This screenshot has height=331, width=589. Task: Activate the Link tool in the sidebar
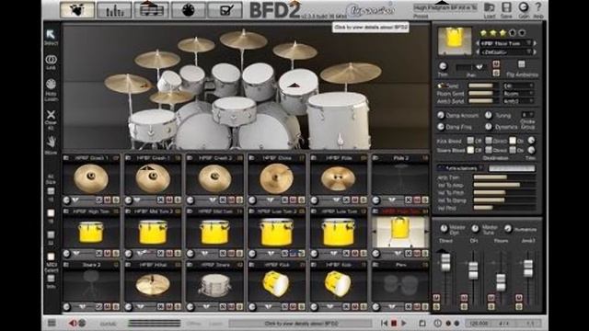(51, 59)
